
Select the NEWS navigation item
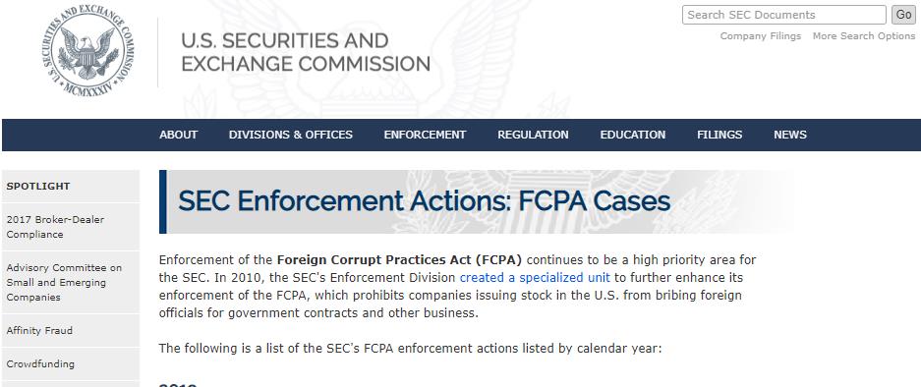[x=790, y=135]
